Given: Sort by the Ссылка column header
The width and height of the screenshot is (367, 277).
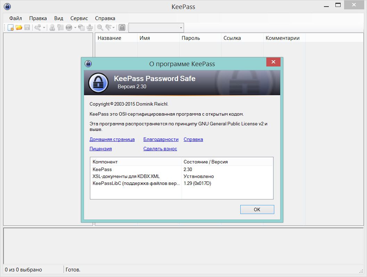Looking at the screenshot, I should pyautogui.click(x=242, y=38).
